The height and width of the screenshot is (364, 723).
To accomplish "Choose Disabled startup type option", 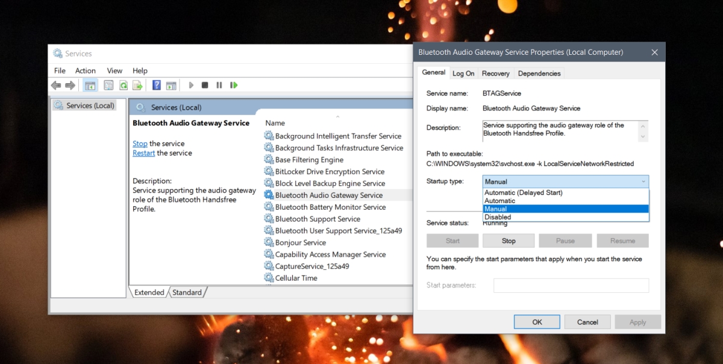I will 566,217.
